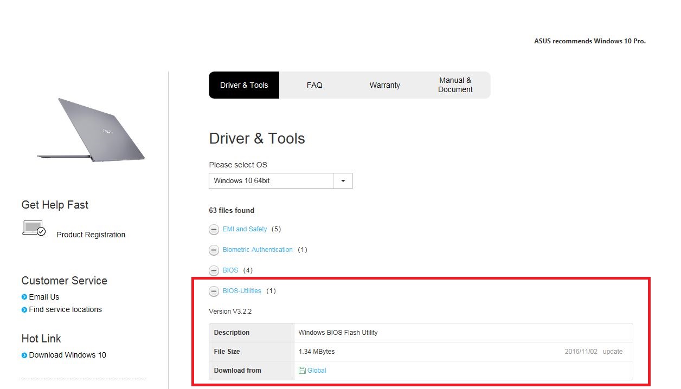Click the Description row label
The height and width of the screenshot is (389, 681).
tap(232, 333)
